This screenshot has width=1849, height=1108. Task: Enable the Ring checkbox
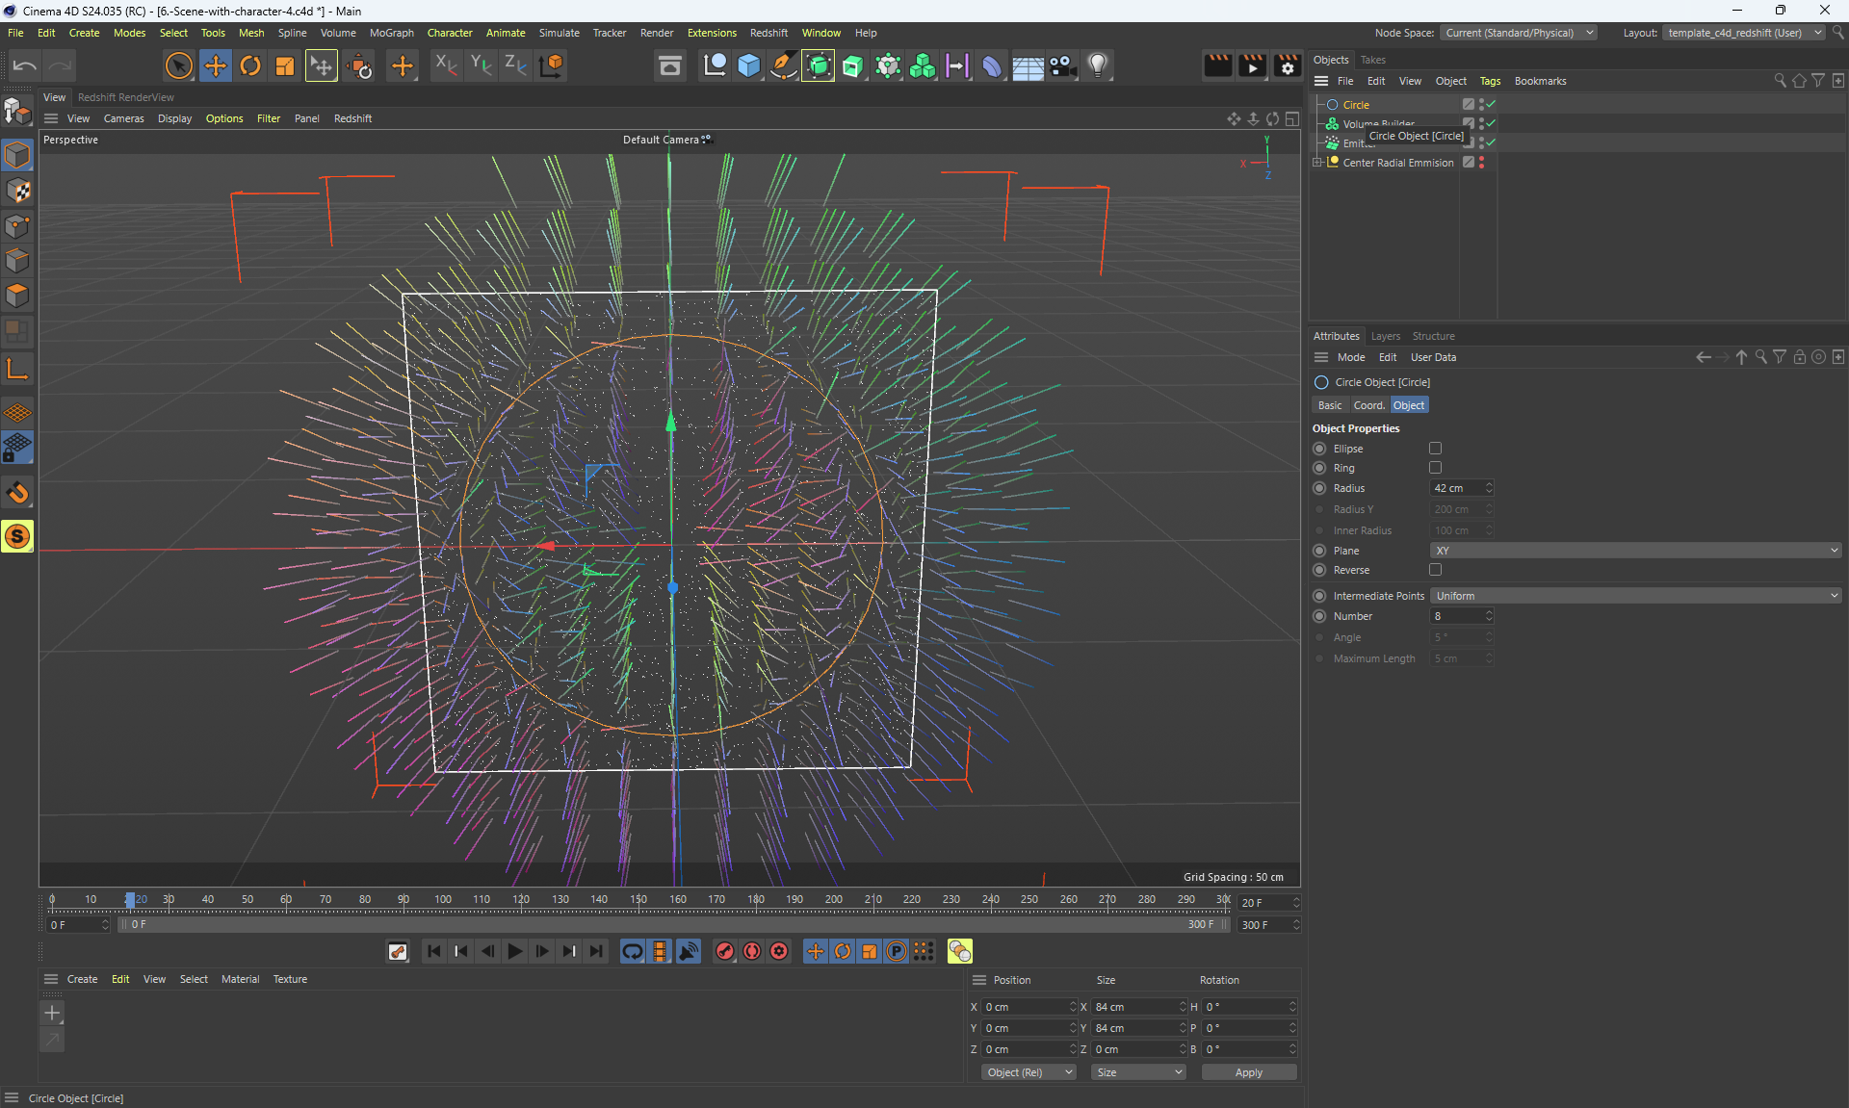click(1435, 468)
